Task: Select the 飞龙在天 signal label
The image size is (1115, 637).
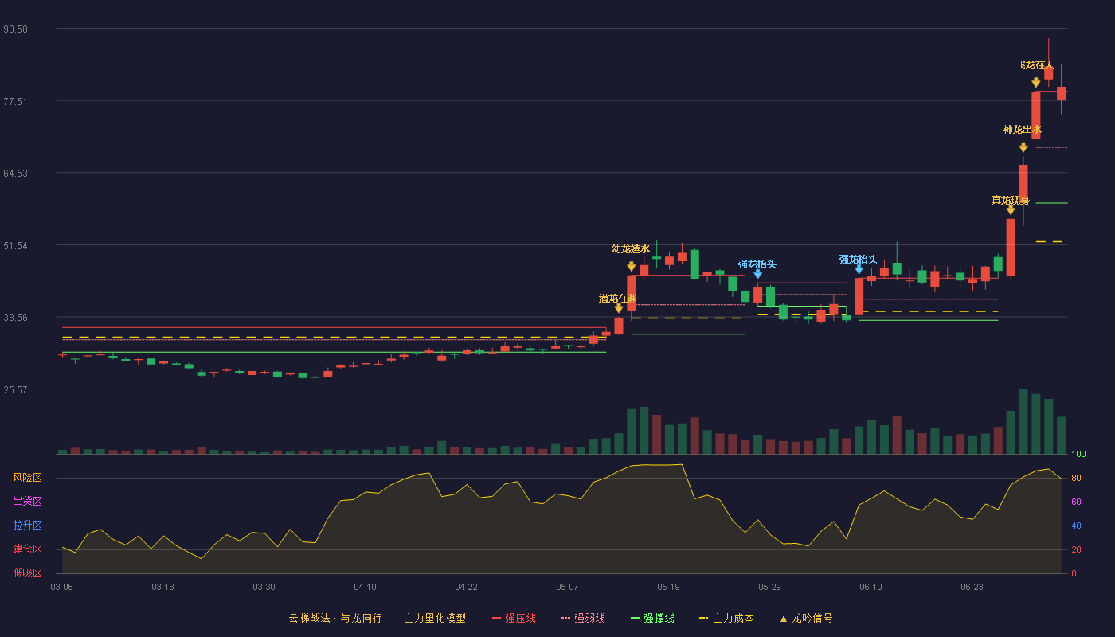Action: coord(1035,64)
